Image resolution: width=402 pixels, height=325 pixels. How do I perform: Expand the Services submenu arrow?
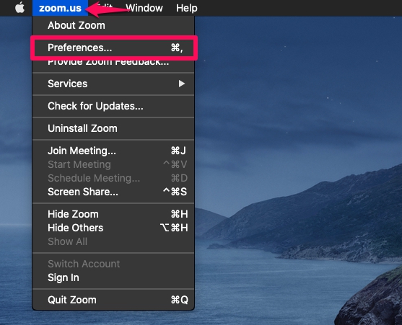(182, 84)
